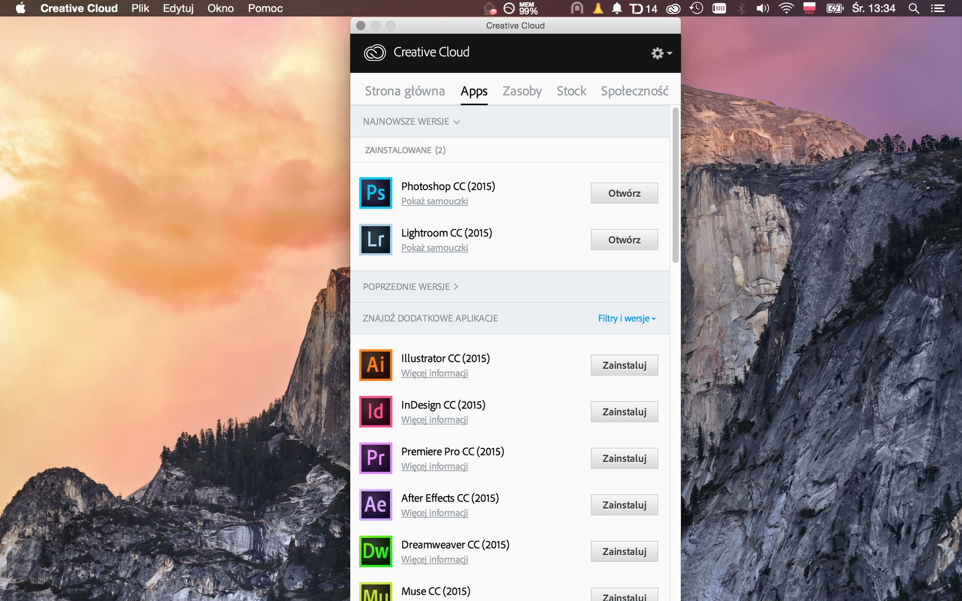Click the Creative Cloud logo in header

click(375, 53)
